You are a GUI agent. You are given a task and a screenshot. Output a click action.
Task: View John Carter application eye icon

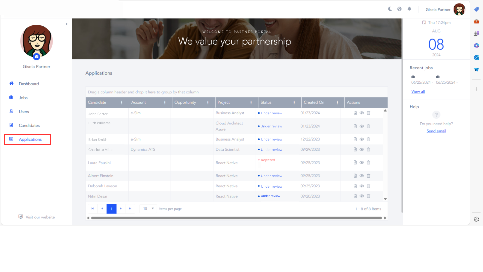(x=362, y=113)
